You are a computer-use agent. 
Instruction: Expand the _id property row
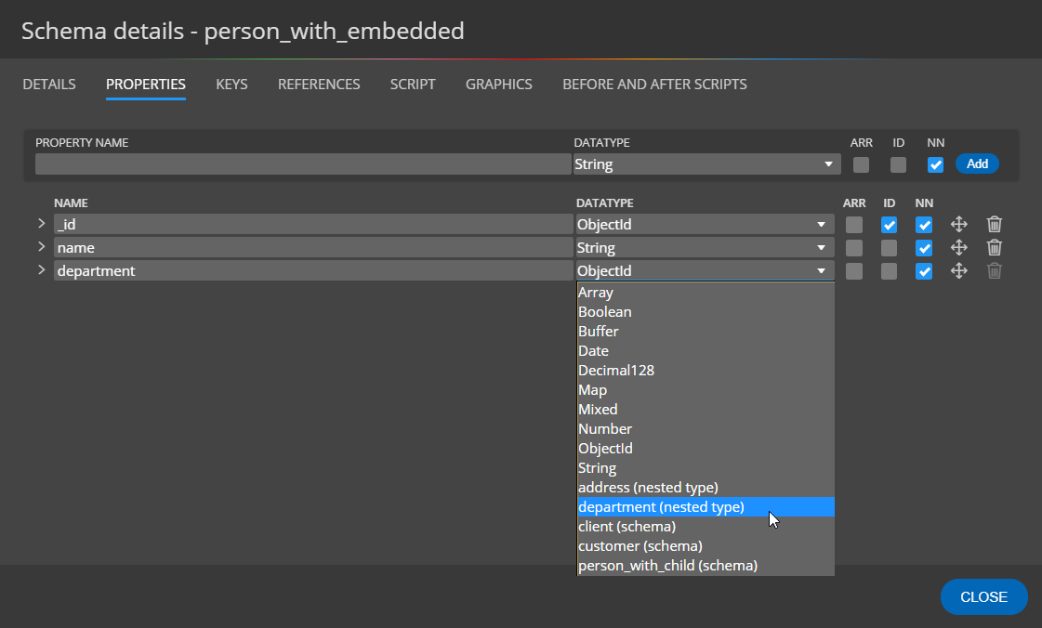41,224
